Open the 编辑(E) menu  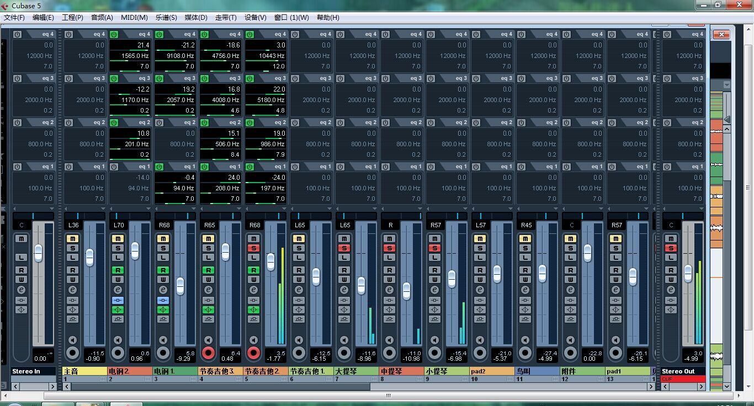pyautogui.click(x=43, y=18)
